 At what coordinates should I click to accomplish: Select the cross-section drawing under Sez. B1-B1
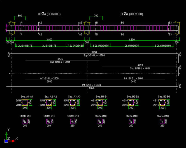(x=100, y=103)
